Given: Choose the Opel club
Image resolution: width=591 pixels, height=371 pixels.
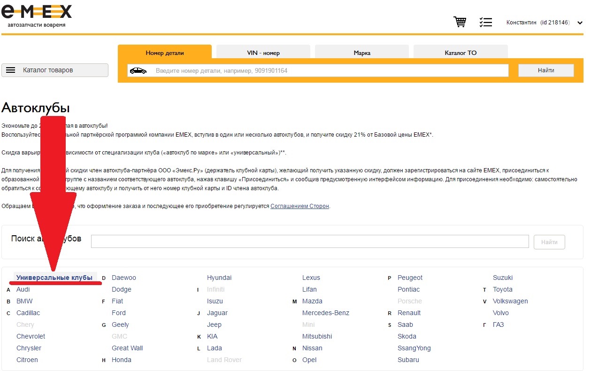Looking at the screenshot, I should [309, 360].
